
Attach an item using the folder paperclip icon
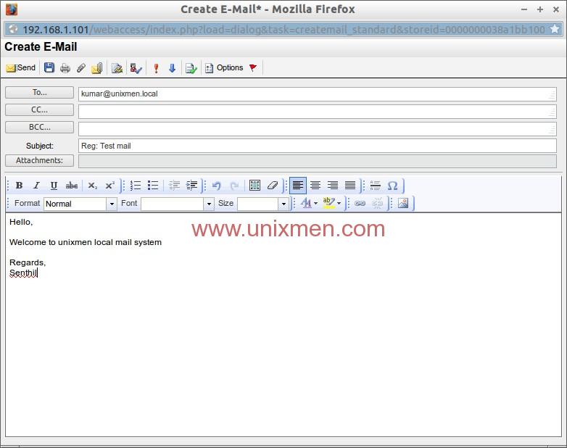tap(96, 67)
